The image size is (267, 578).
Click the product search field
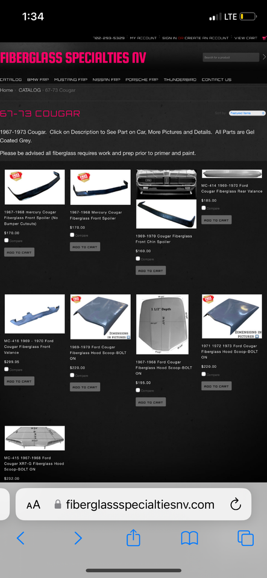tap(231, 58)
